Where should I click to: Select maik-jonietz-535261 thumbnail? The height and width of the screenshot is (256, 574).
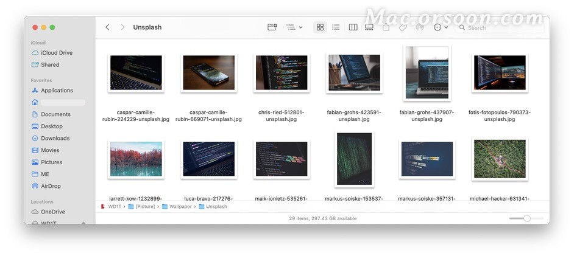tap(282, 159)
